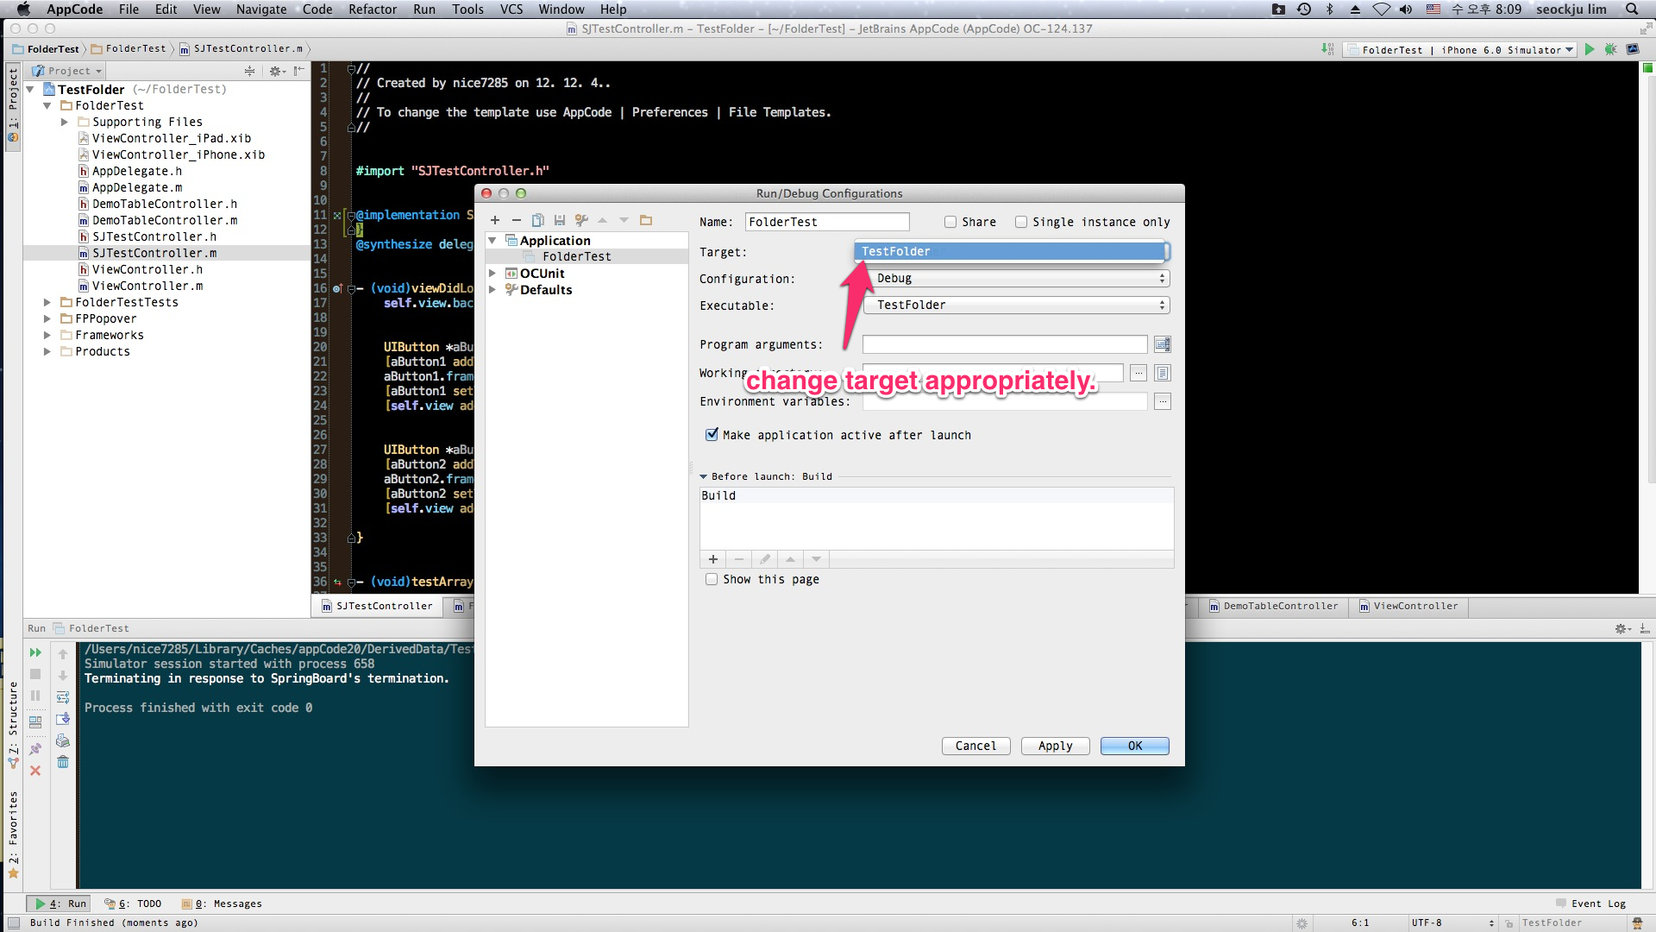Image resolution: width=1656 pixels, height=932 pixels.
Task: Confirm dialog with OK button
Action: 1134,746
